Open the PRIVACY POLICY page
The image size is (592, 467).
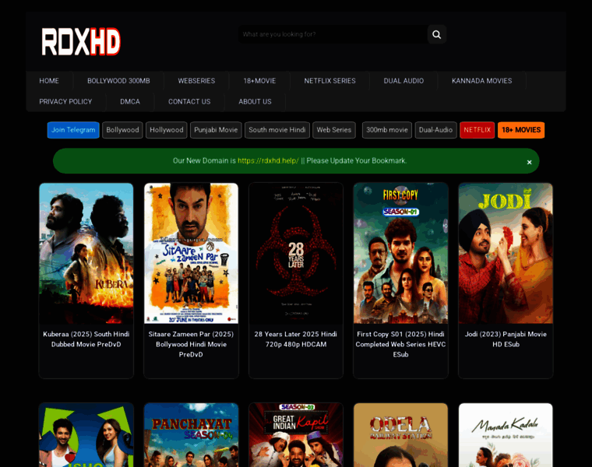pyautogui.click(x=65, y=101)
